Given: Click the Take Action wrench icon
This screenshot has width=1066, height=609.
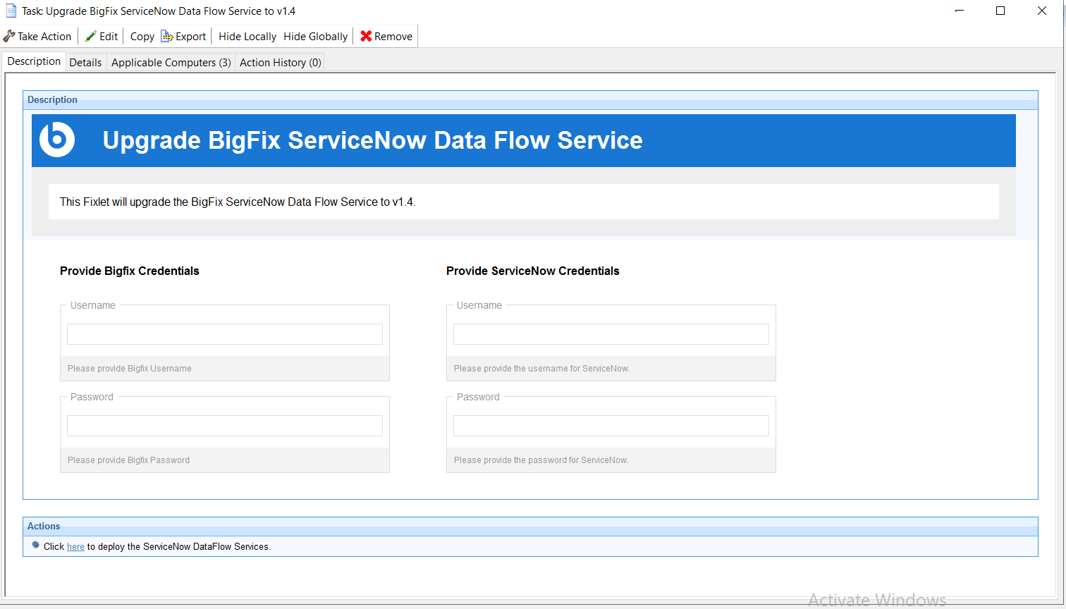Looking at the screenshot, I should 9,36.
